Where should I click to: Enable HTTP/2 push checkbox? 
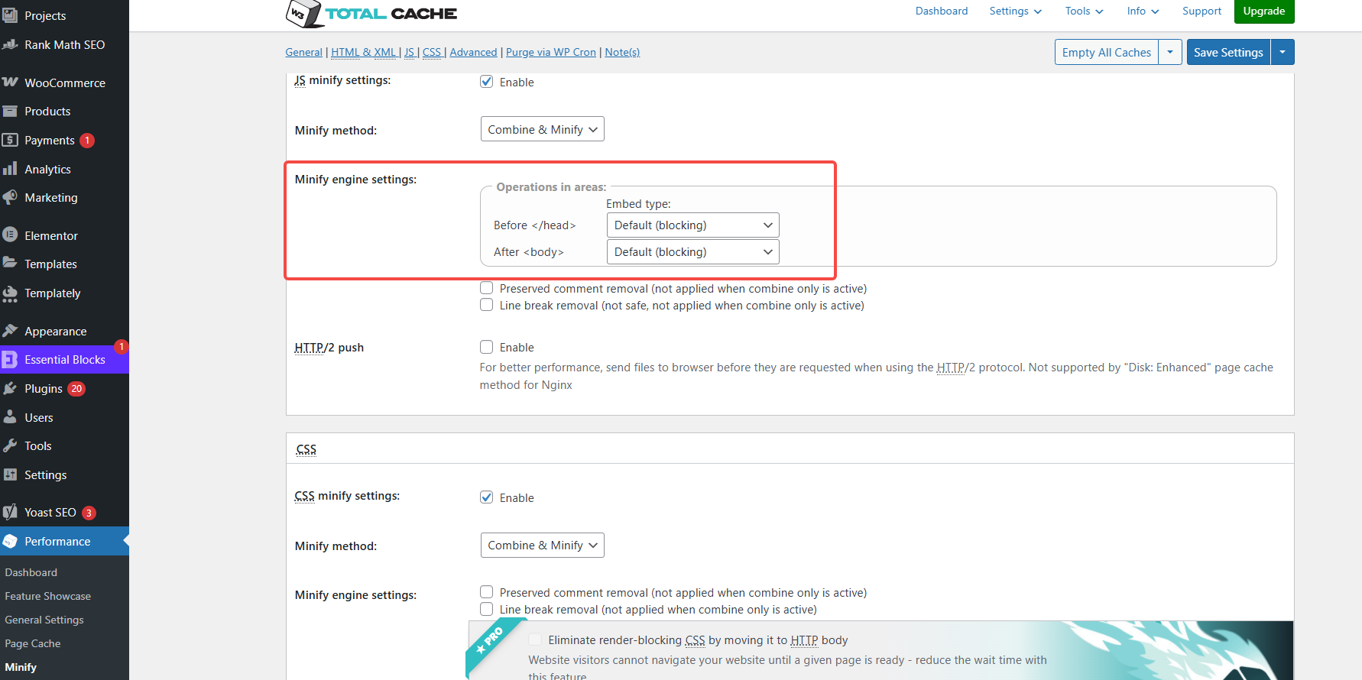coord(486,347)
